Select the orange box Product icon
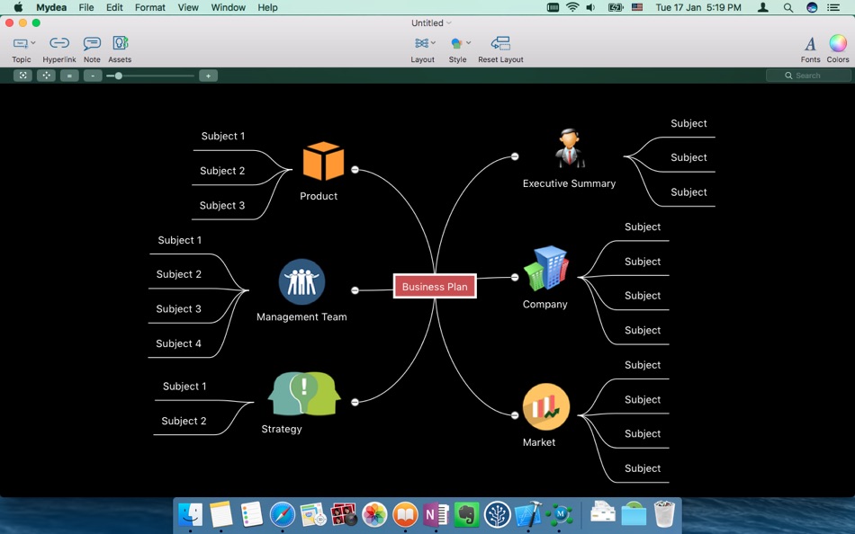The width and height of the screenshot is (855, 534). pos(323,161)
